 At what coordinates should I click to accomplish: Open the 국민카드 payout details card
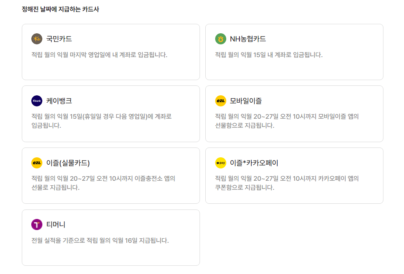point(110,52)
